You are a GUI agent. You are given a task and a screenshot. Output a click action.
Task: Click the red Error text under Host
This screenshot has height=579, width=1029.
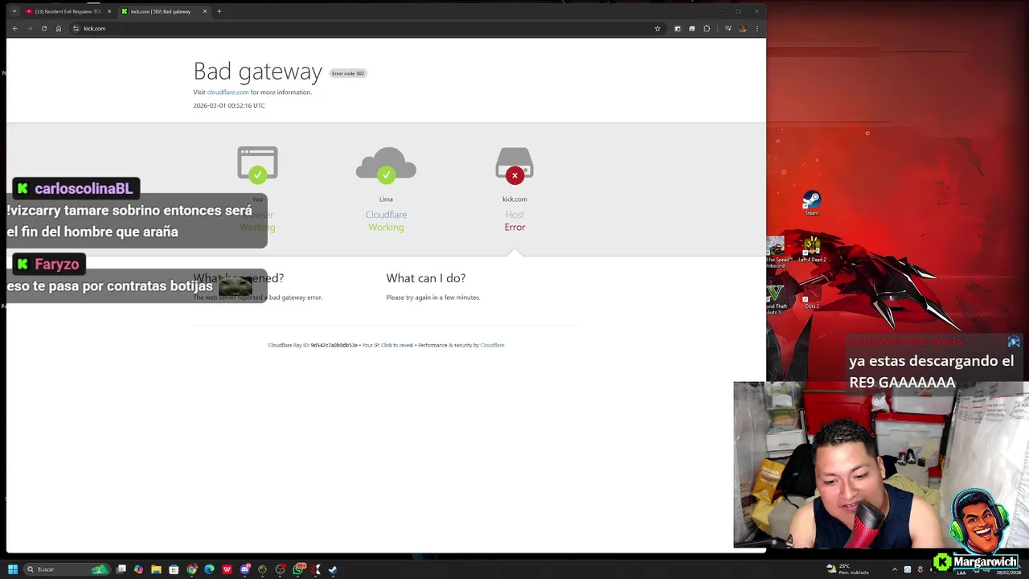tap(514, 228)
